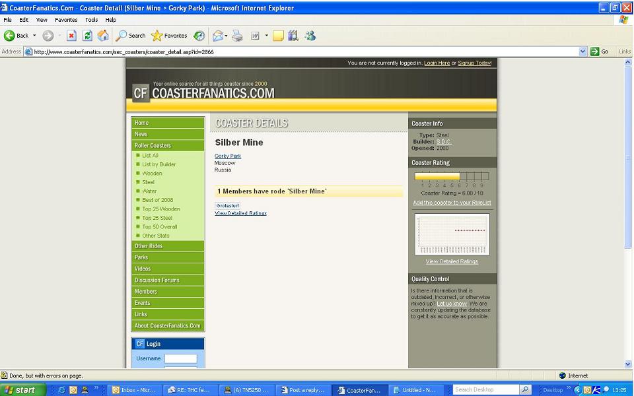Open Top 50 Overall link
This screenshot has height=396, width=634.
tap(160, 226)
